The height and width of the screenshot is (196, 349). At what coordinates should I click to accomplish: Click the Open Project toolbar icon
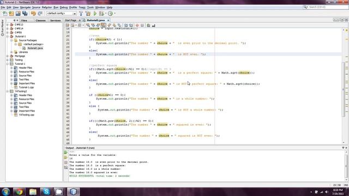coord(18,14)
